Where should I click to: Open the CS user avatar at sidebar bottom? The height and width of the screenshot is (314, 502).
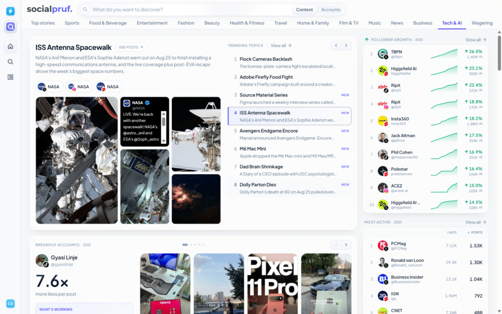10,303
